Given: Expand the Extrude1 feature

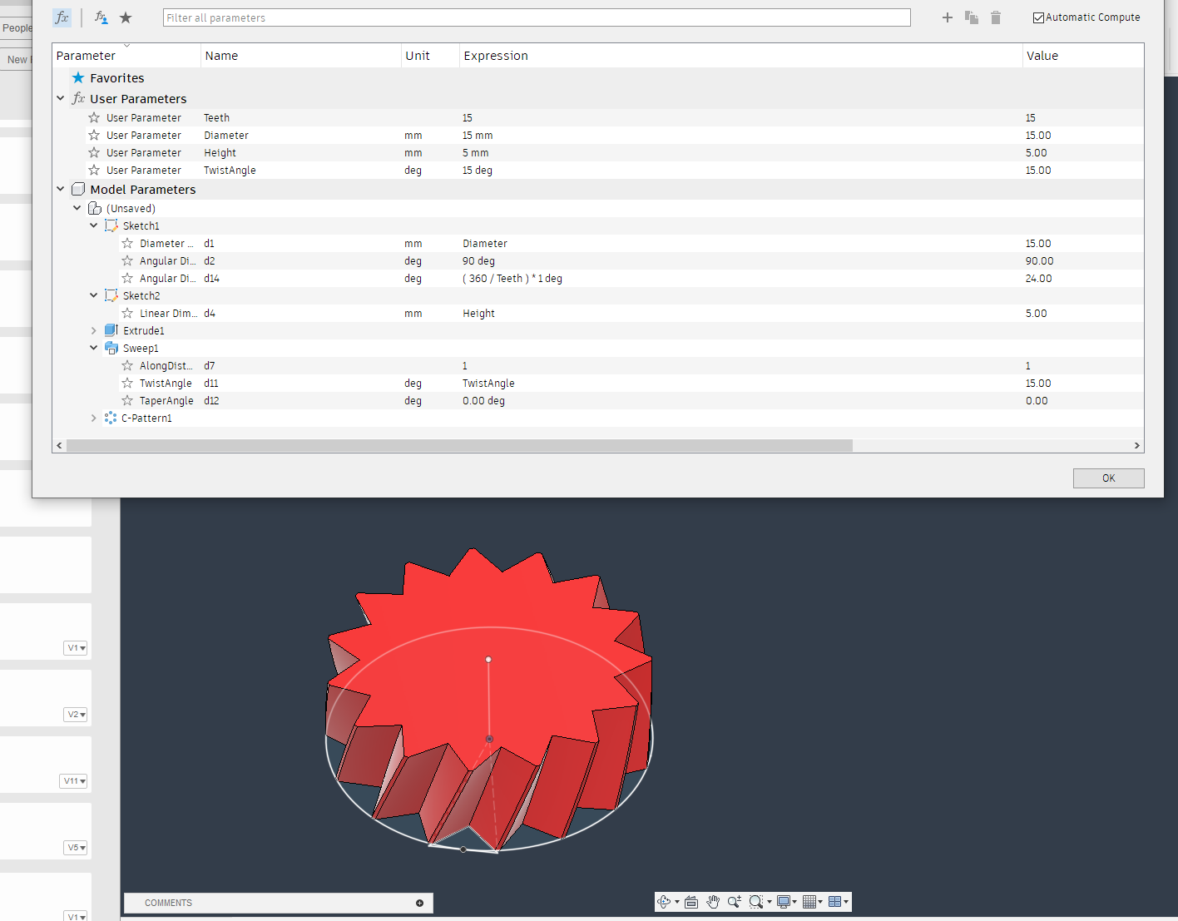Looking at the screenshot, I should pyautogui.click(x=93, y=329).
